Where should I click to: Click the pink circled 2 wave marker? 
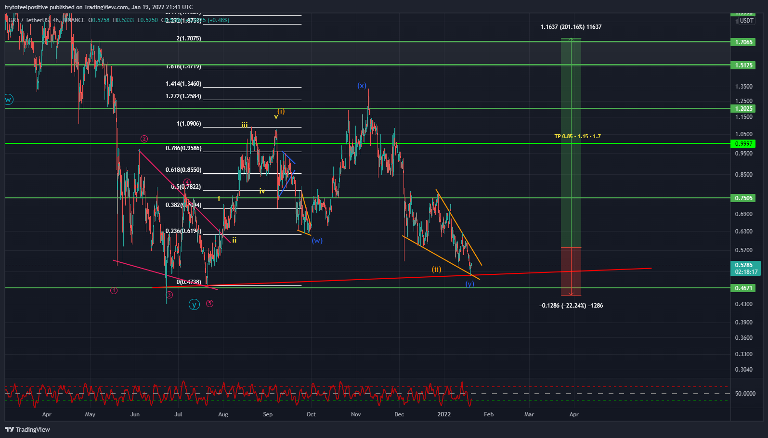point(144,139)
